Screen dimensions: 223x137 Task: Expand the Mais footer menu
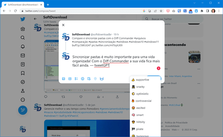tap(175, 129)
